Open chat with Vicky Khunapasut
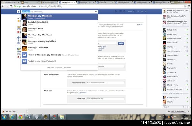The height and width of the screenshot is (126, 192). click(x=175, y=55)
